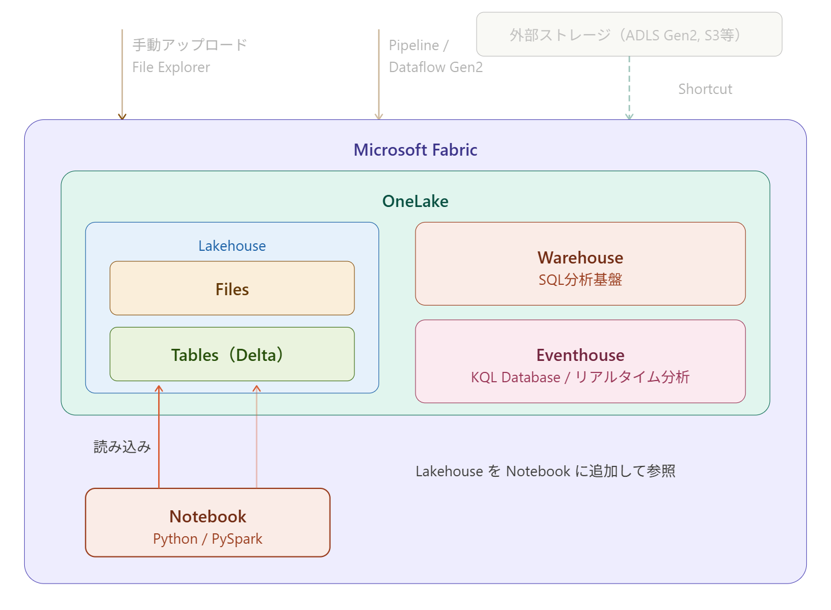This screenshot has width=831, height=610.
Task: Select the 読み込み arrow label
Action: pyautogui.click(x=122, y=447)
